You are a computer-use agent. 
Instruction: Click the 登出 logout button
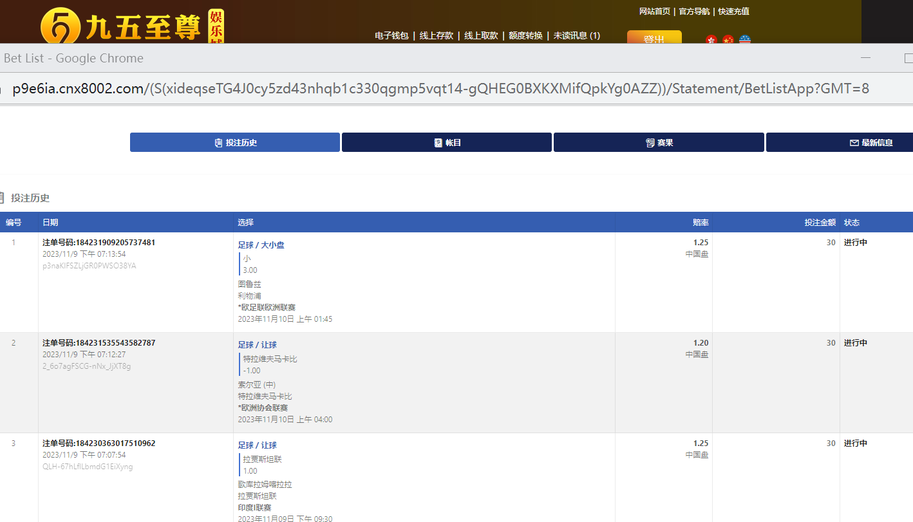coord(654,37)
